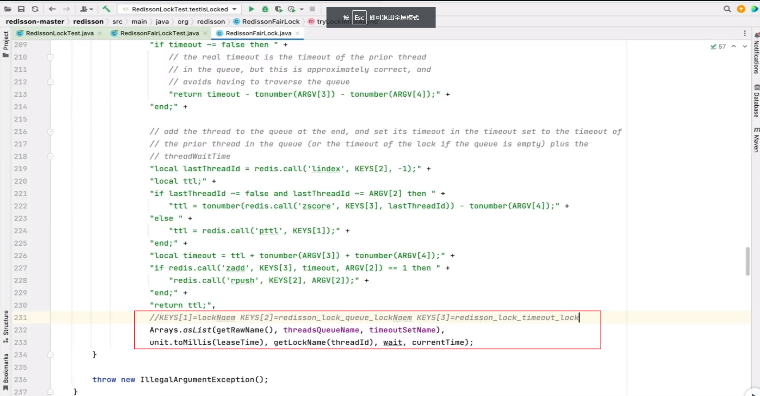Screen dimensions: 760x396
Task: Select the redisson package breadcrumb after org
Action: click(211, 21)
